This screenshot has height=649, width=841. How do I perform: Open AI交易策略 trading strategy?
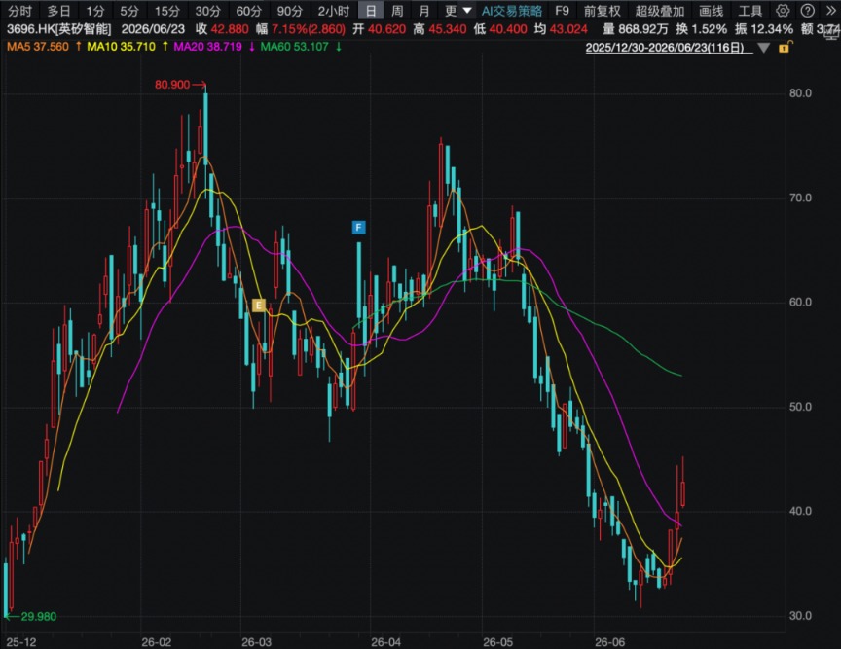click(x=512, y=11)
